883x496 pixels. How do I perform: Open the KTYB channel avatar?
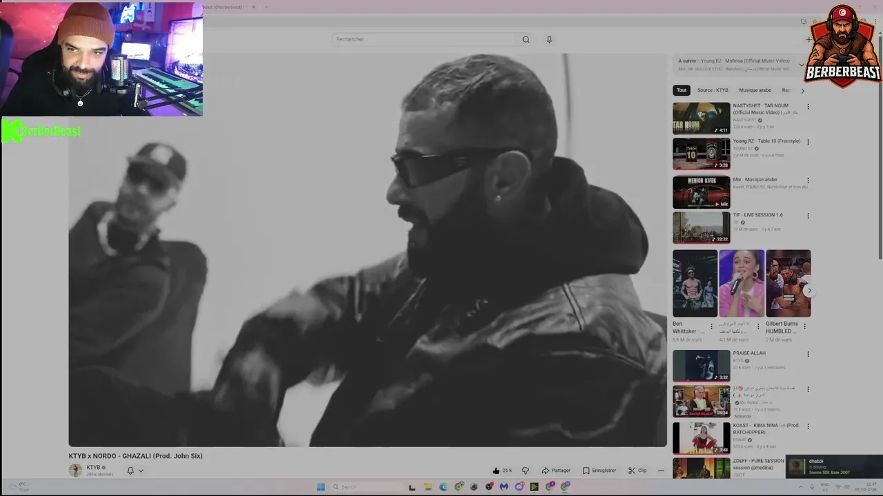click(75, 471)
